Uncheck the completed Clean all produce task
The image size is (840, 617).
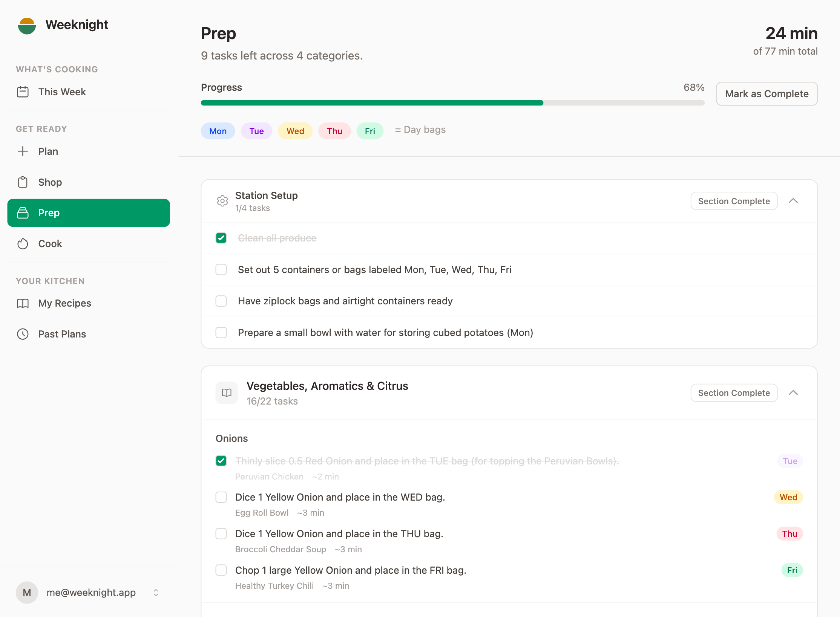coord(221,238)
